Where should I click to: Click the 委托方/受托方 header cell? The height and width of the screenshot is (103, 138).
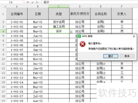[x=80, y=14]
